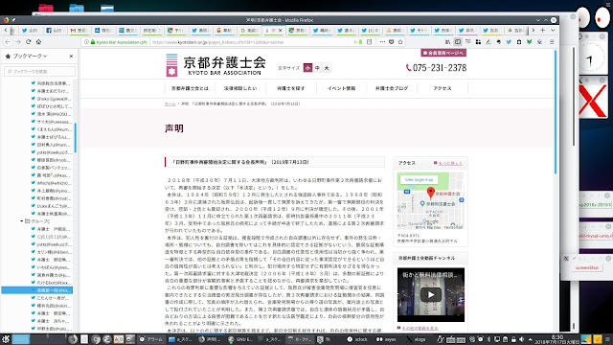This screenshot has width=613, height=345.
Task: Click the tab strip's left scroll arrow
Action: coord(6,30)
